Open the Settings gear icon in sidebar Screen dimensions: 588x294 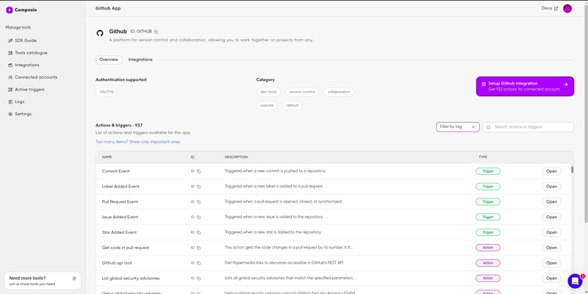pos(10,114)
